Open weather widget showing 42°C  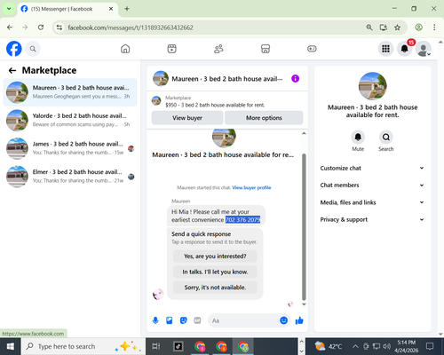[x=328, y=346]
